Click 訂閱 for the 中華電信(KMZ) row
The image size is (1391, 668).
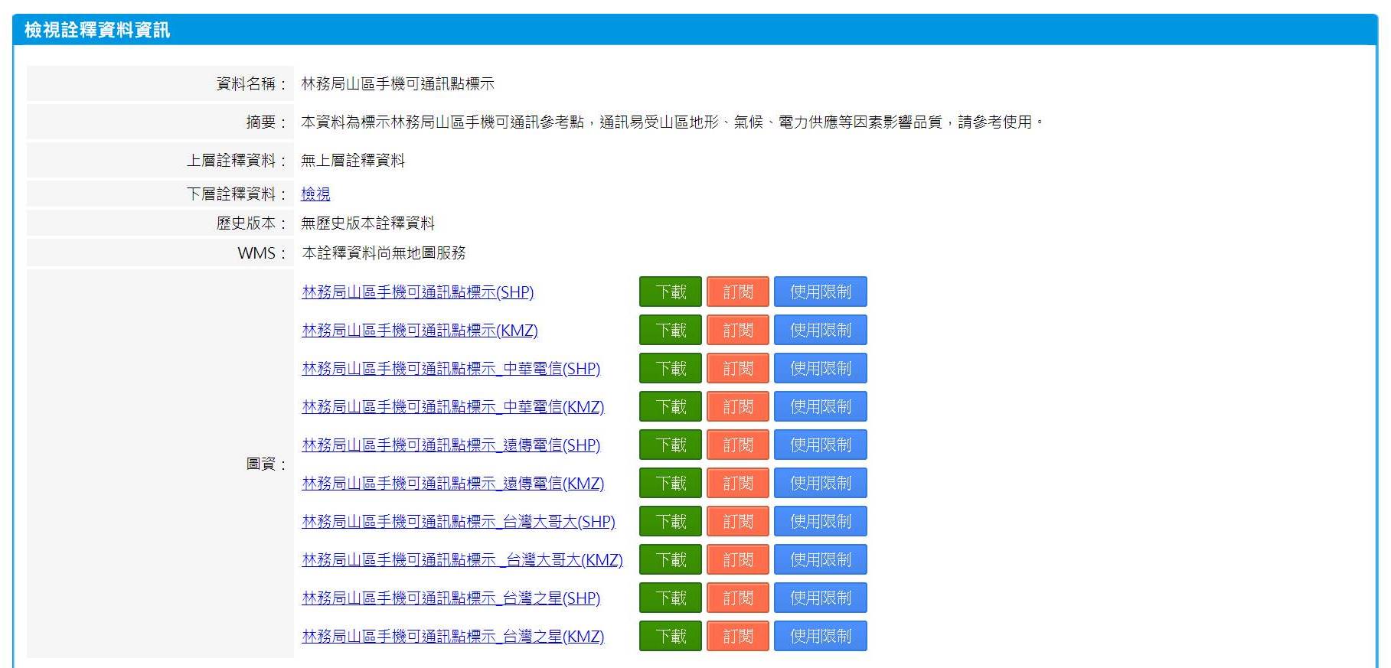click(737, 406)
